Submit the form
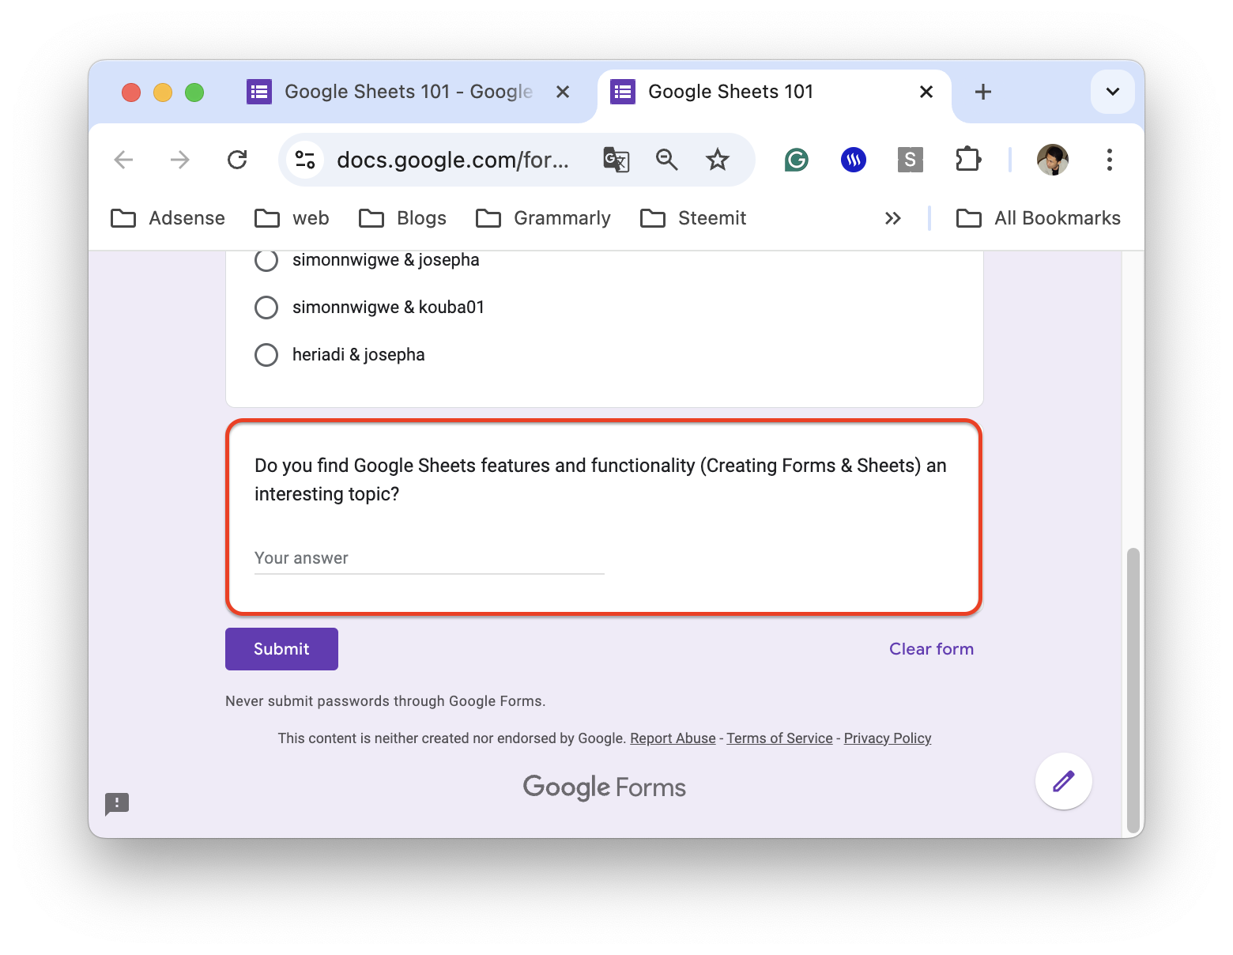This screenshot has width=1233, height=955. pyautogui.click(x=281, y=649)
